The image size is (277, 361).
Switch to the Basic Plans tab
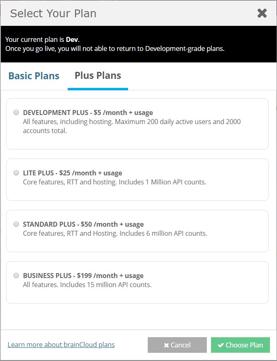[x=34, y=76]
